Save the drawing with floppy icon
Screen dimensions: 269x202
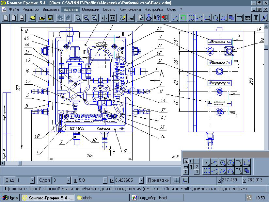50,18
